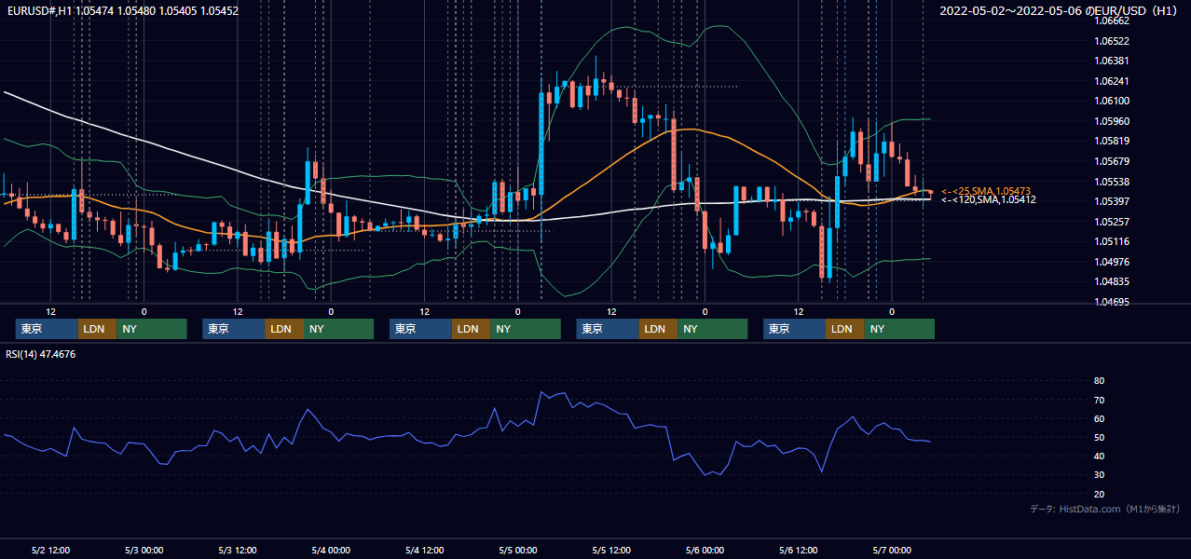Open the データ: HistData.com data source credit

pos(1105,510)
